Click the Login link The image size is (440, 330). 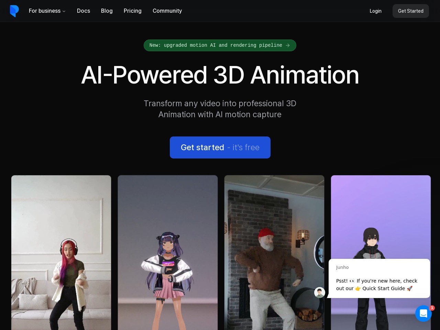[375, 11]
